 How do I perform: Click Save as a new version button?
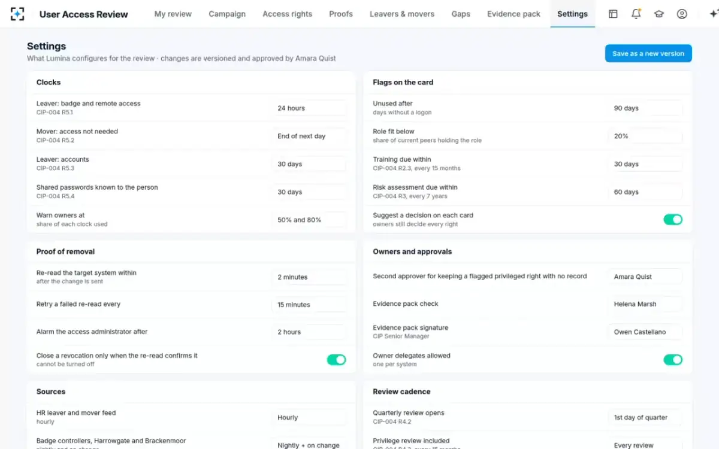tap(648, 53)
